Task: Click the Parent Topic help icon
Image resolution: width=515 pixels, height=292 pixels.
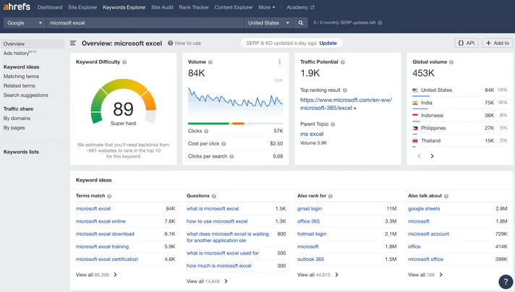Action: 333,124
